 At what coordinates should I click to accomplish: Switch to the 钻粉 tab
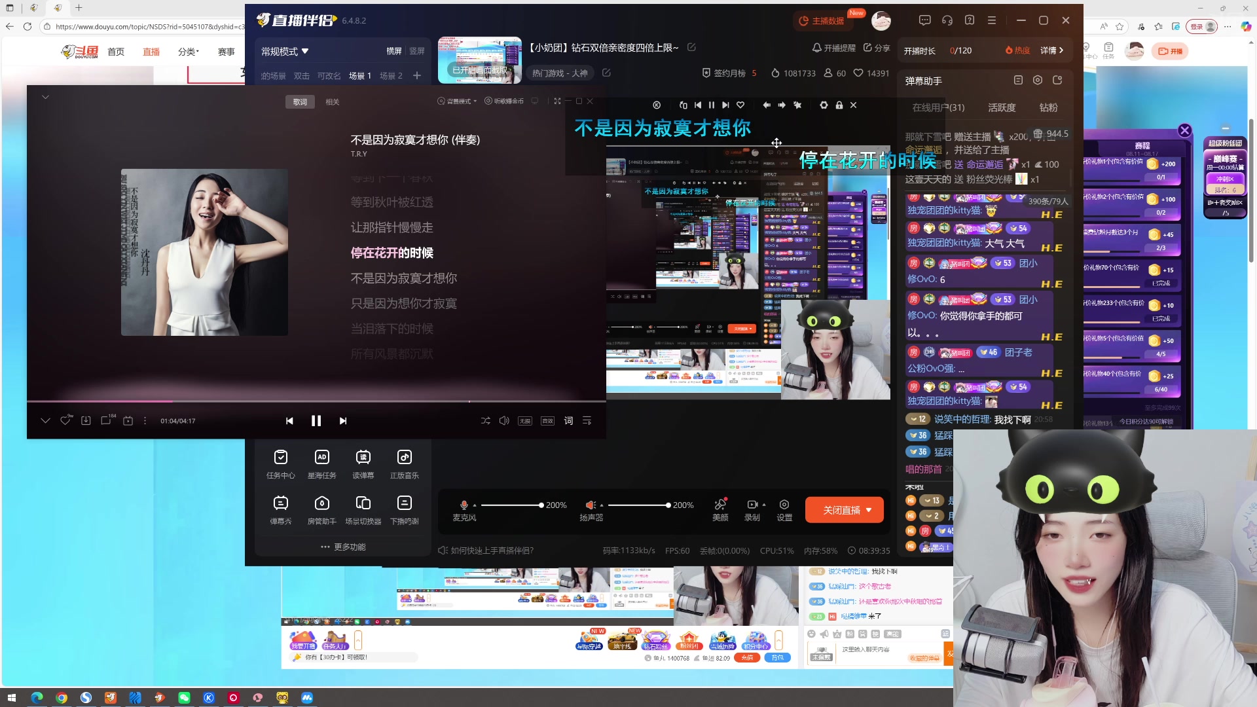click(x=1048, y=107)
